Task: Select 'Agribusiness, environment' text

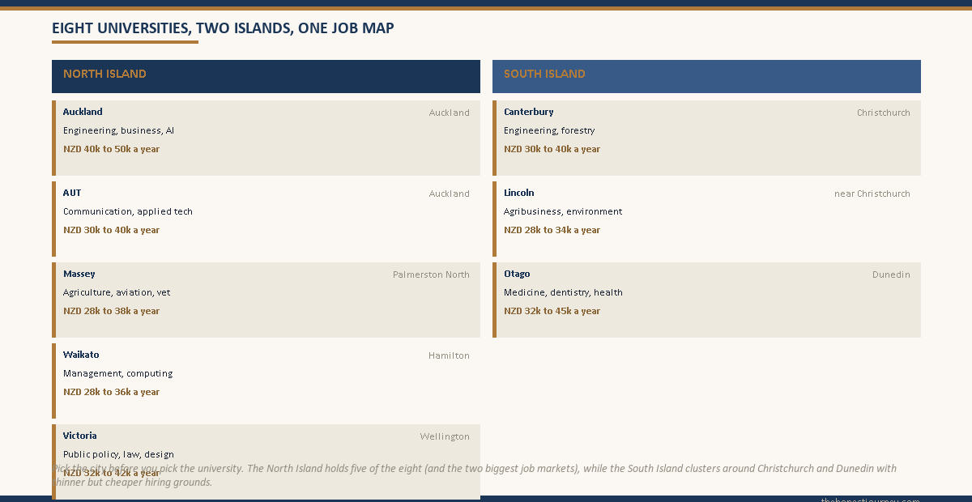Action: 563,211
